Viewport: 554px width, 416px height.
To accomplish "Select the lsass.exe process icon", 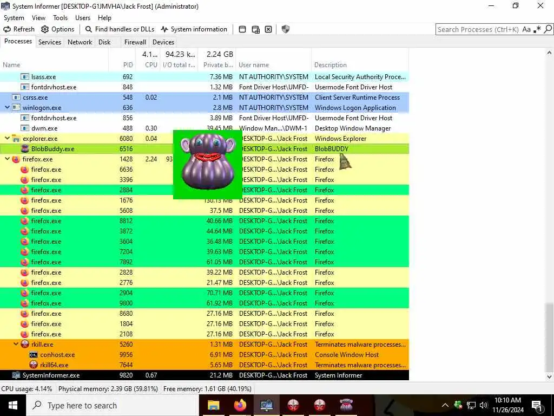I will pyautogui.click(x=25, y=77).
